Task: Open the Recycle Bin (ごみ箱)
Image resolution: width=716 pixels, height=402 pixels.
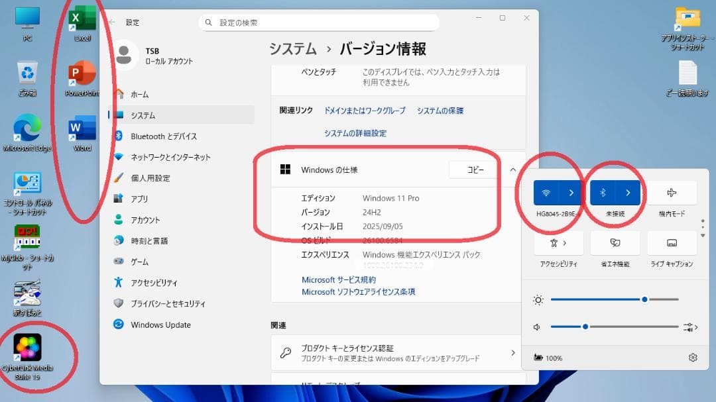Action: (x=27, y=73)
